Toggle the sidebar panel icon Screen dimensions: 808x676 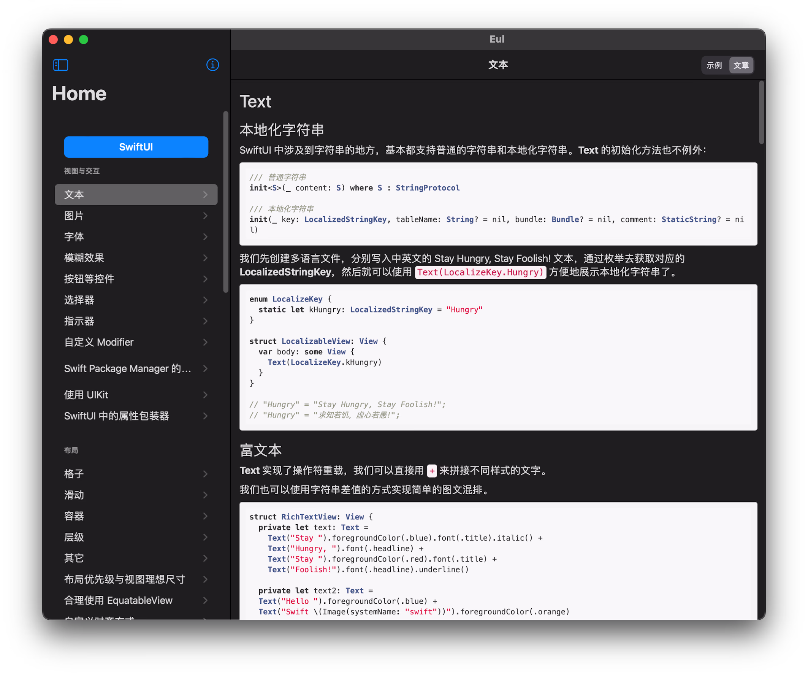click(x=60, y=65)
